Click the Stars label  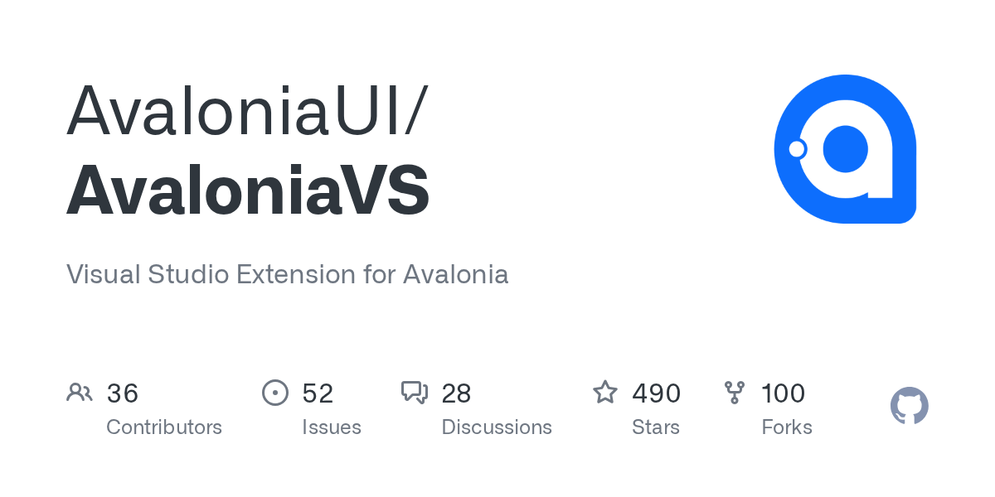pos(656,427)
